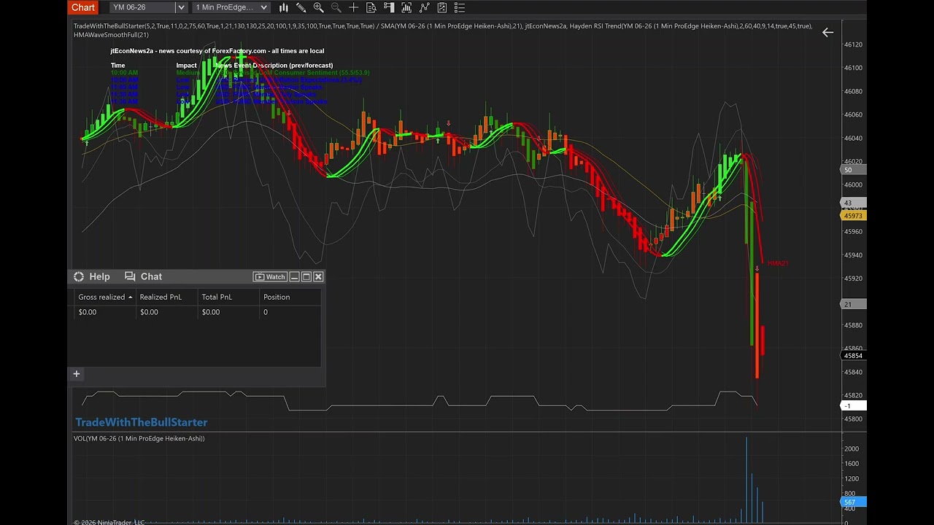The image size is (934, 525).
Task: Open the data series bars-in-frame icon
Action: click(x=406, y=7)
